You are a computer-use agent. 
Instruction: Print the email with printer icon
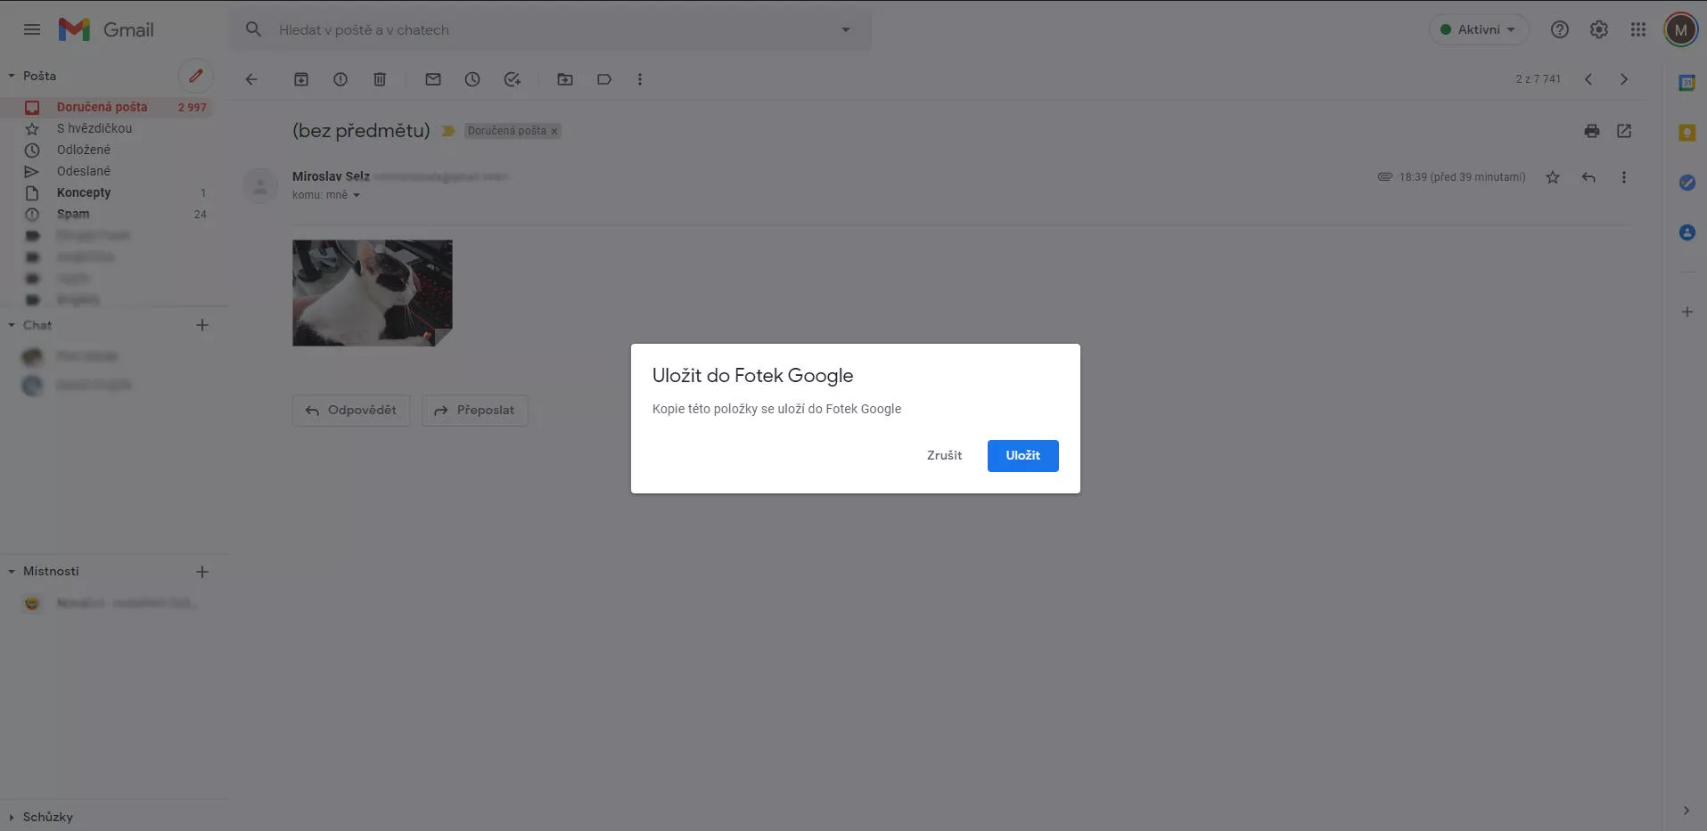pos(1592,131)
